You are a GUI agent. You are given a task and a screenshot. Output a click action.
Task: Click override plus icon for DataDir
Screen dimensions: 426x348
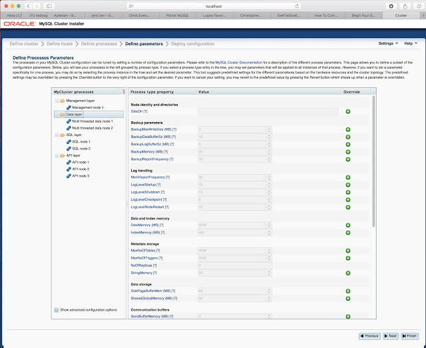coord(347,111)
